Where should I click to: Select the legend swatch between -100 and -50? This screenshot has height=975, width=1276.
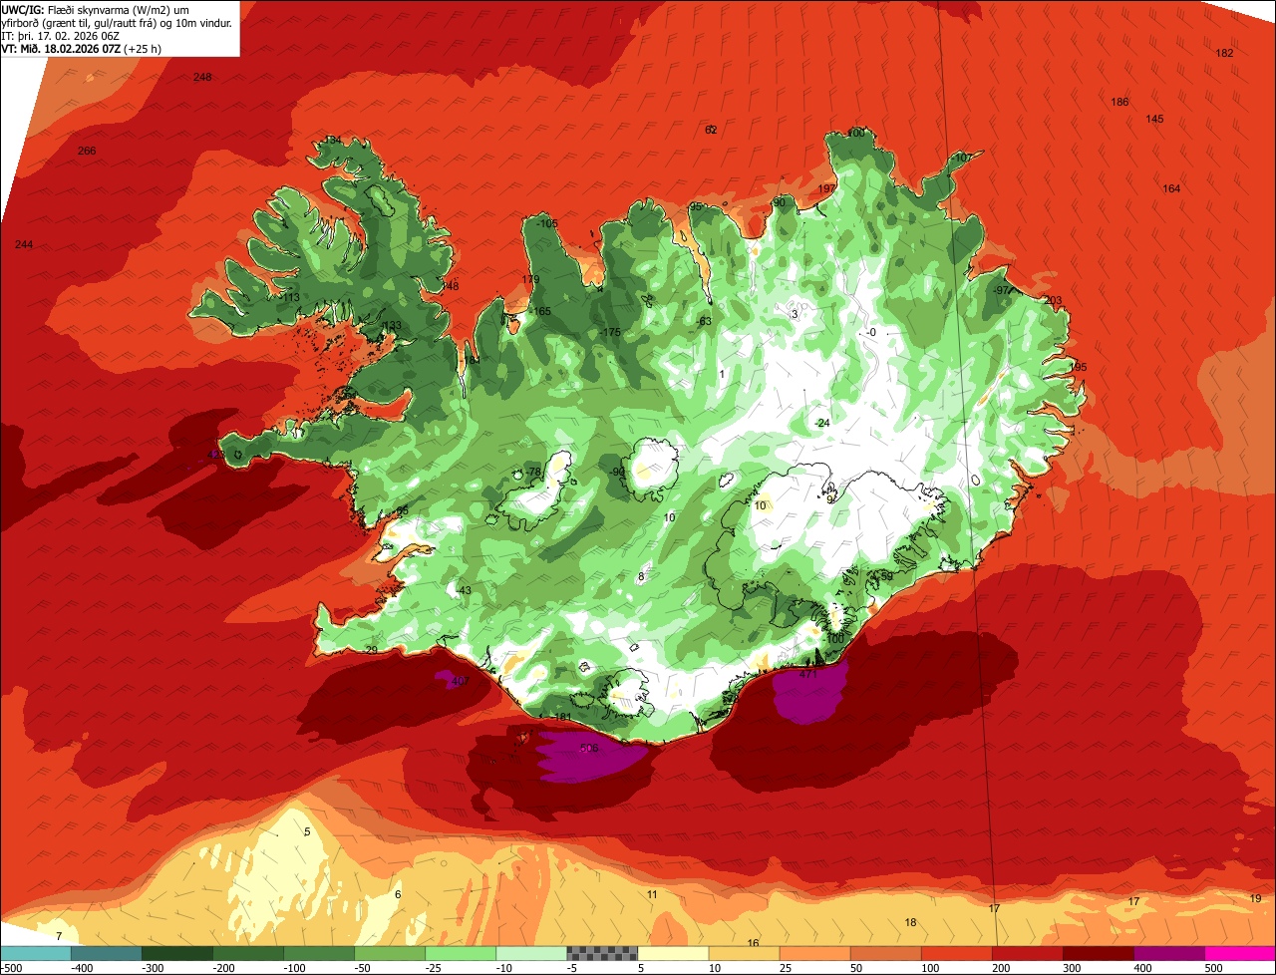[x=319, y=953]
